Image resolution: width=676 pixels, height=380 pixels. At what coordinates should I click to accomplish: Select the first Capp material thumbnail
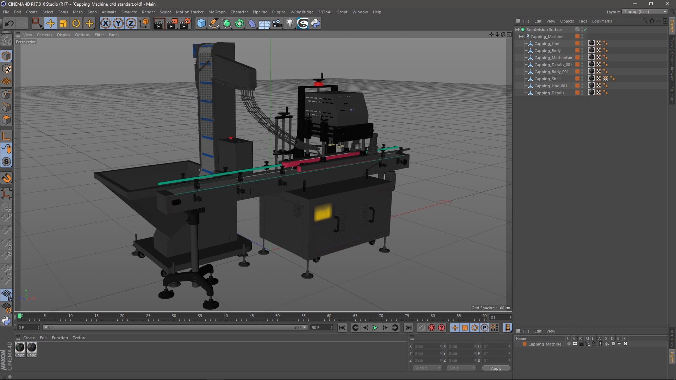point(20,348)
